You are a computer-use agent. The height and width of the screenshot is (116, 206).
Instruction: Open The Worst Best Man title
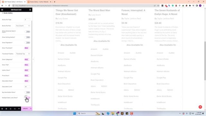[99, 10]
